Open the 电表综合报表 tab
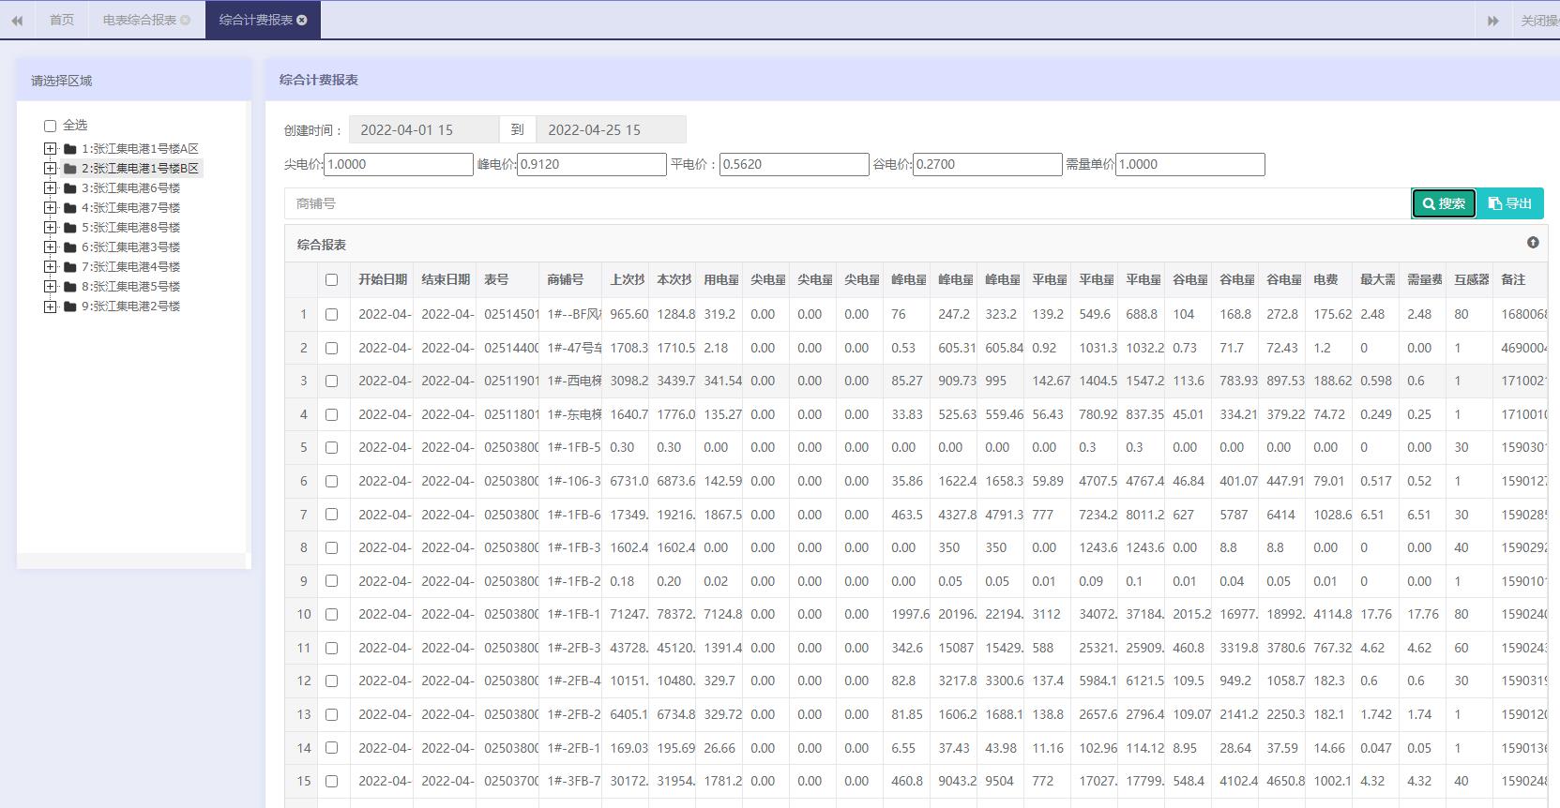The image size is (1560, 808). (139, 20)
